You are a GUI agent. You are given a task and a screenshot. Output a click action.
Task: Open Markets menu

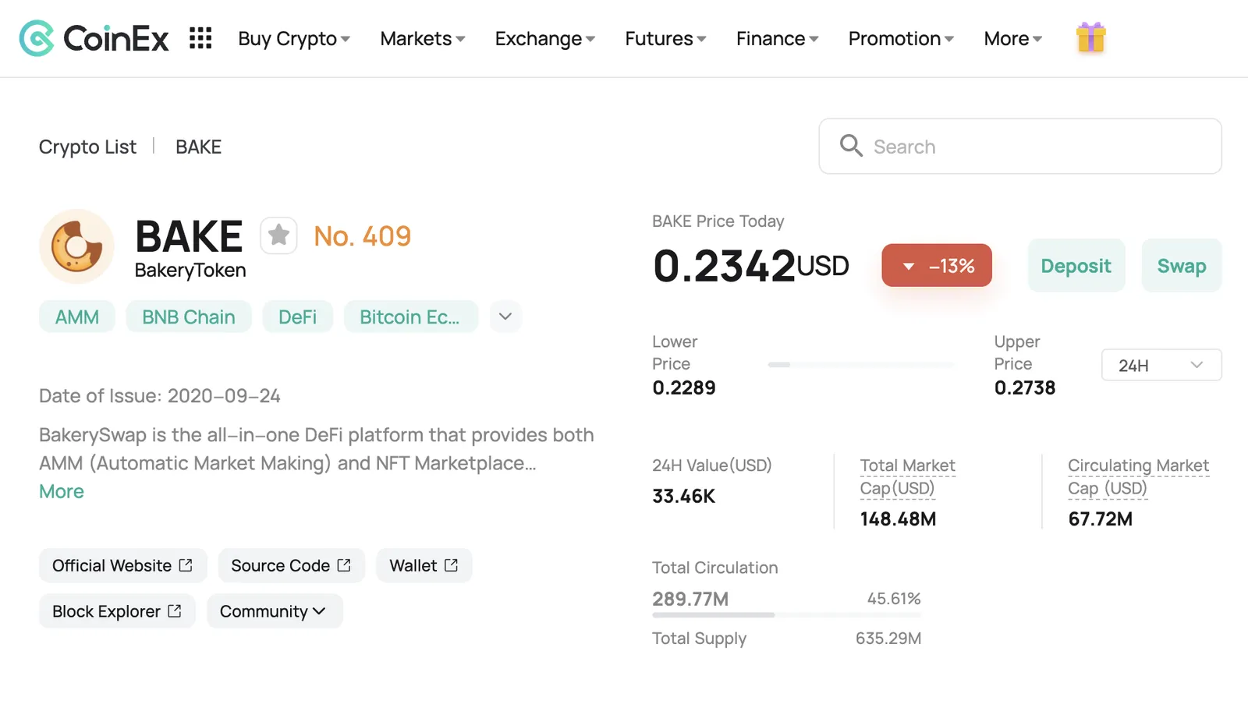423,38
